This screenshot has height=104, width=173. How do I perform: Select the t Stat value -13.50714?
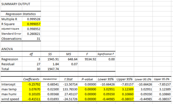point(70,84)
